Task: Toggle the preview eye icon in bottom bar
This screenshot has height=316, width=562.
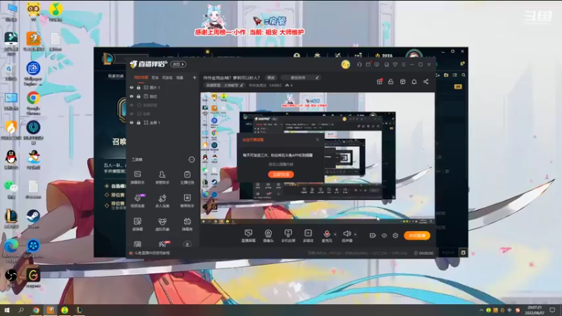Action: pos(384,235)
